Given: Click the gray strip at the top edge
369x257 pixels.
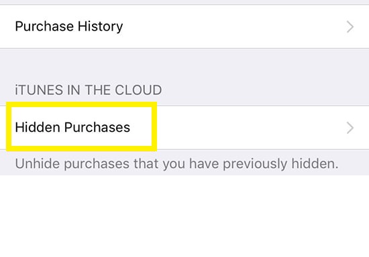Looking at the screenshot, I should click(x=184, y=2).
